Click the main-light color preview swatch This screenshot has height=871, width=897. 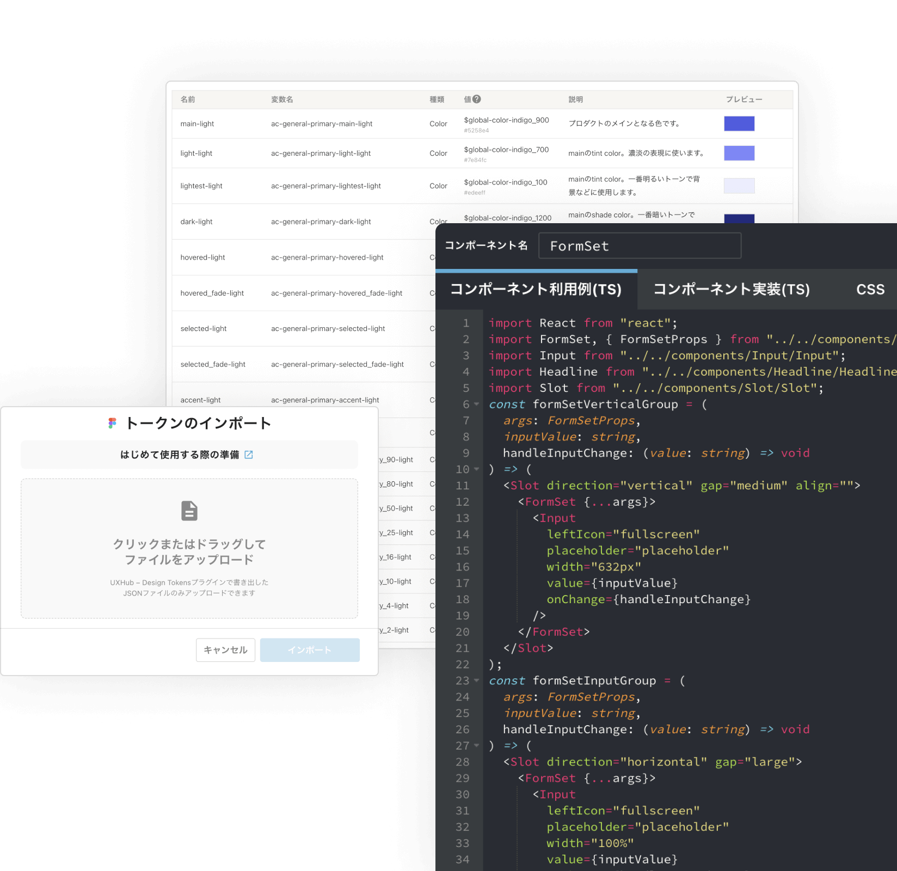coord(739,124)
